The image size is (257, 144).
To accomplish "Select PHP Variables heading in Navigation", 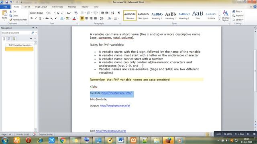I will (19, 45).
